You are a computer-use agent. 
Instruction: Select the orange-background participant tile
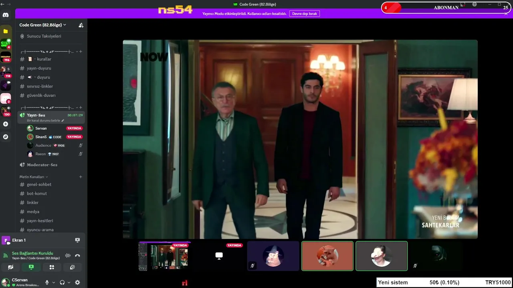point(327,256)
